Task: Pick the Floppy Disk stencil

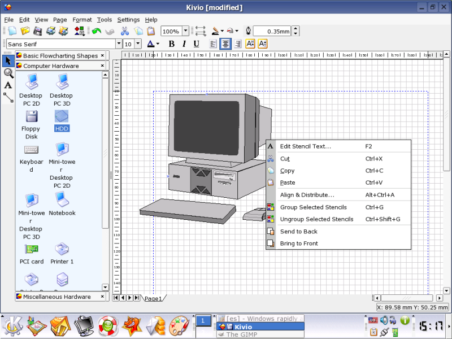Action: point(31,125)
